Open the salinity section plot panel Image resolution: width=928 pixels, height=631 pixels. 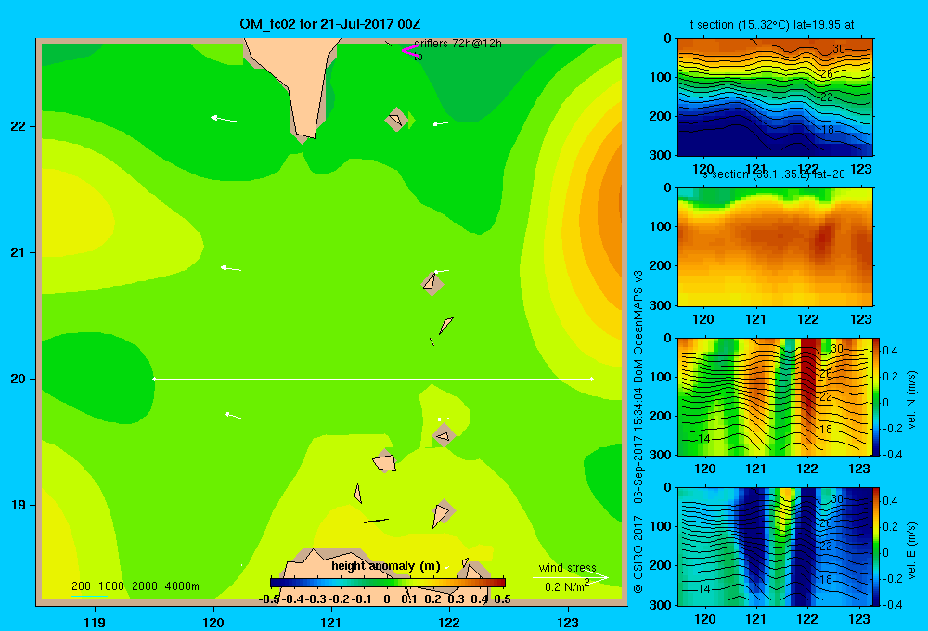(x=775, y=247)
